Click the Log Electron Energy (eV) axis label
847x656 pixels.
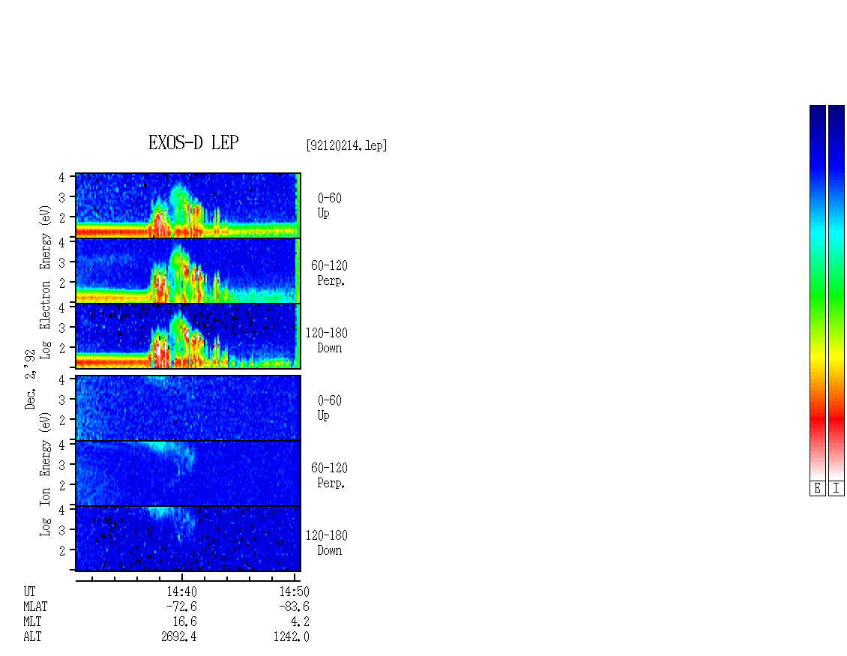click(x=45, y=282)
